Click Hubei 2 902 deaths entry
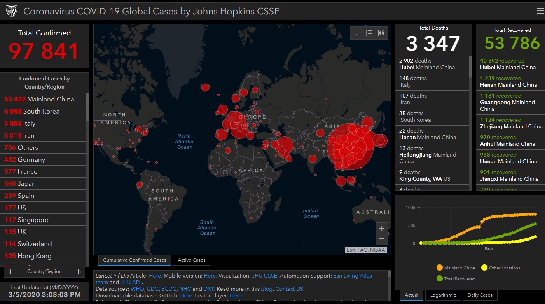 432,64
